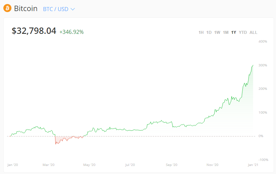This screenshot has width=276, height=174.
Task: Select the 1M time range
Action: [226, 33]
